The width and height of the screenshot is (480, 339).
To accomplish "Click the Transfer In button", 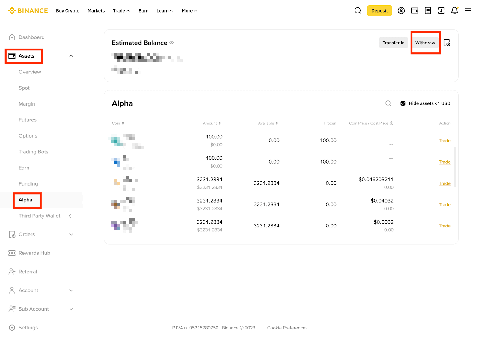I will coord(394,43).
